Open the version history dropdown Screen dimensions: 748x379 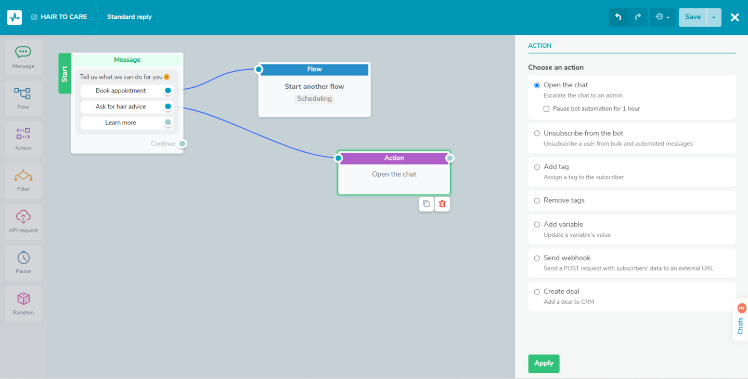pyautogui.click(x=662, y=17)
